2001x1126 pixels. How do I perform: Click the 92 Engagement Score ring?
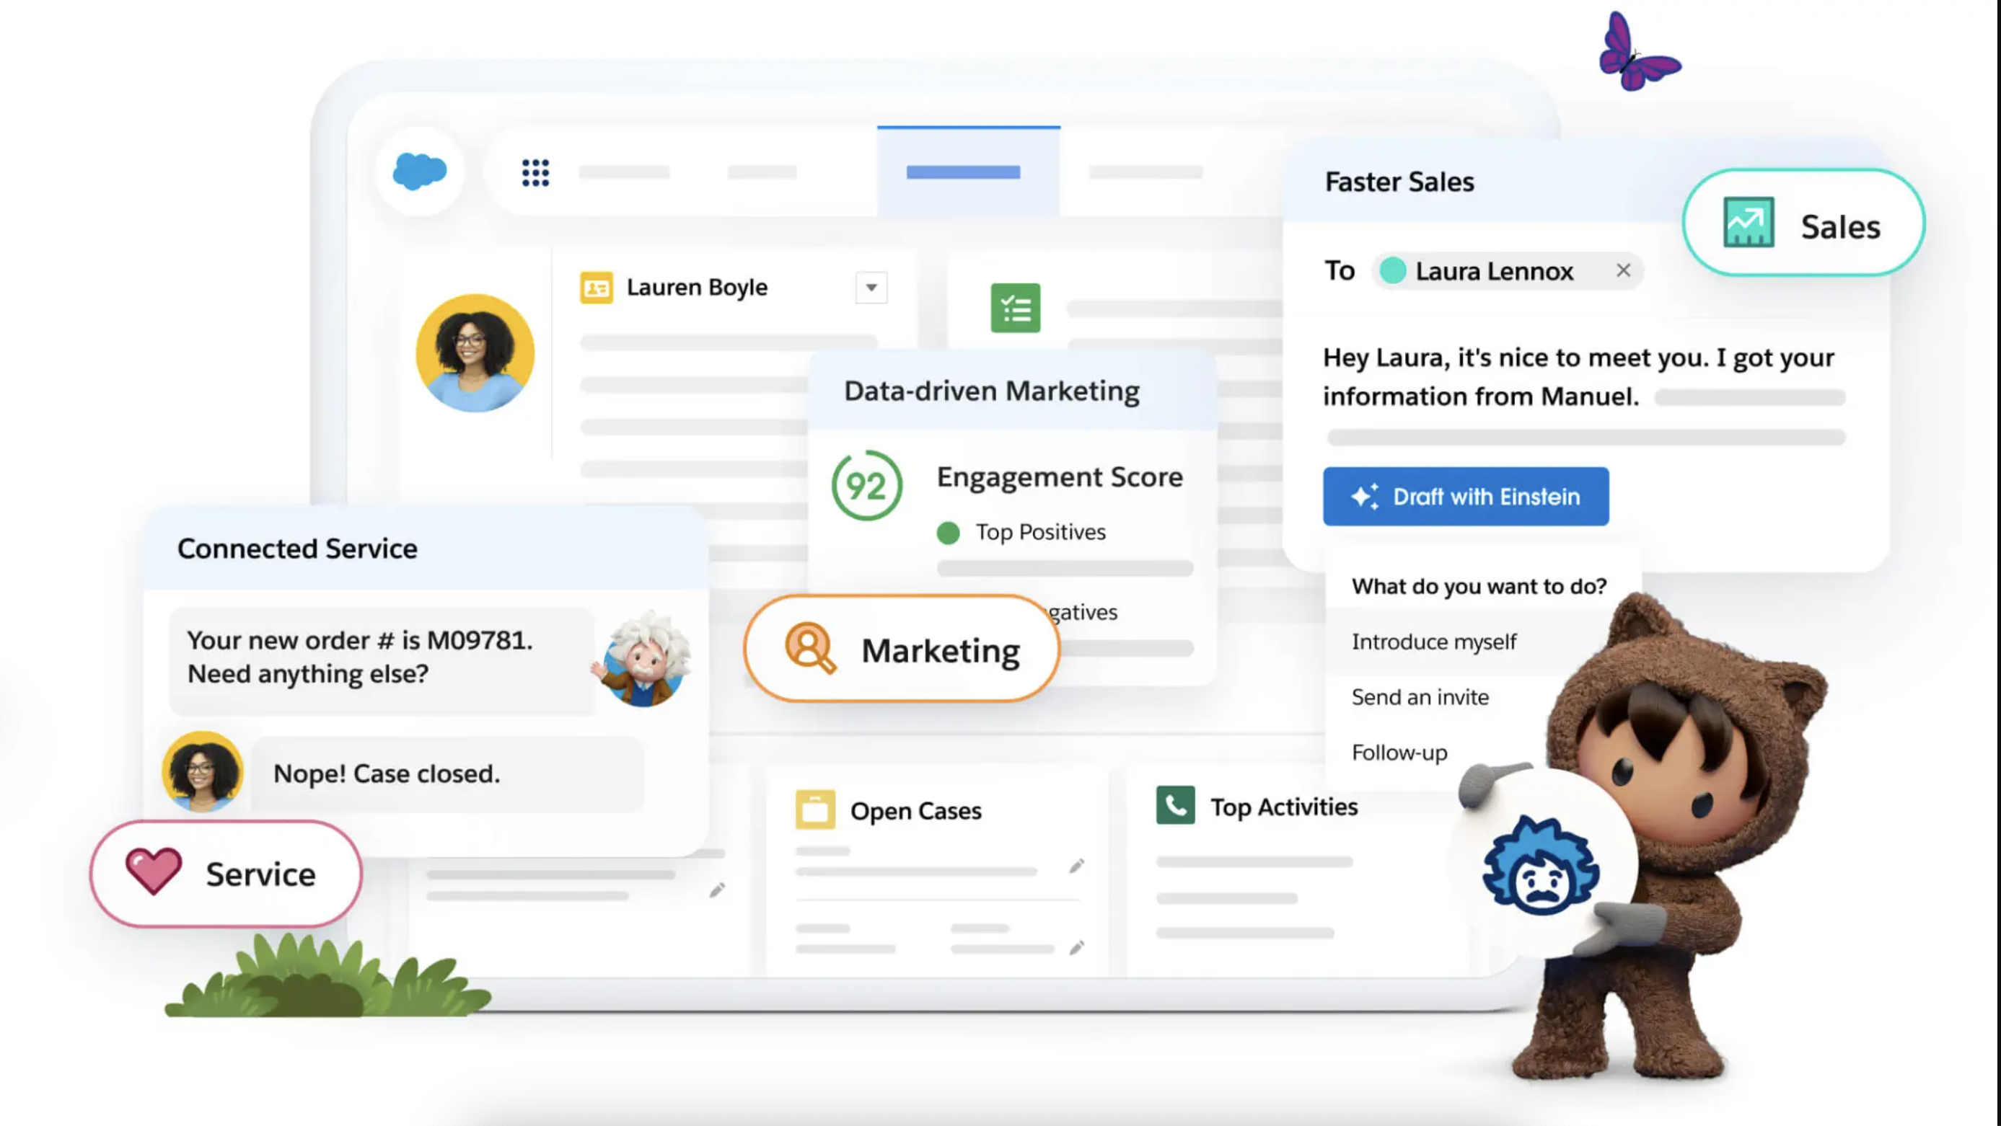pos(866,486)
